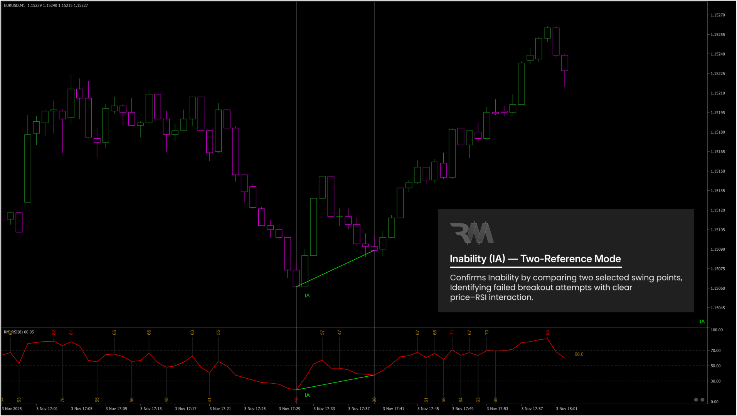Click the 0.00 RSI scale label
The width and height of the screenshot is (737, 416).
click(x=714, y=402)
